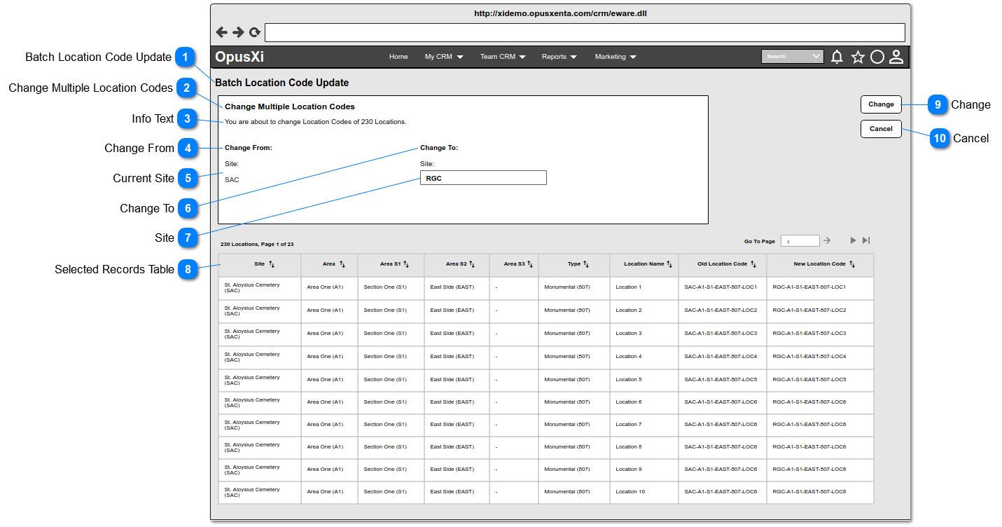The height and width of the screenshot is (527, 1002).
Task: Click the Cancel button
Action: pos(881,129)
